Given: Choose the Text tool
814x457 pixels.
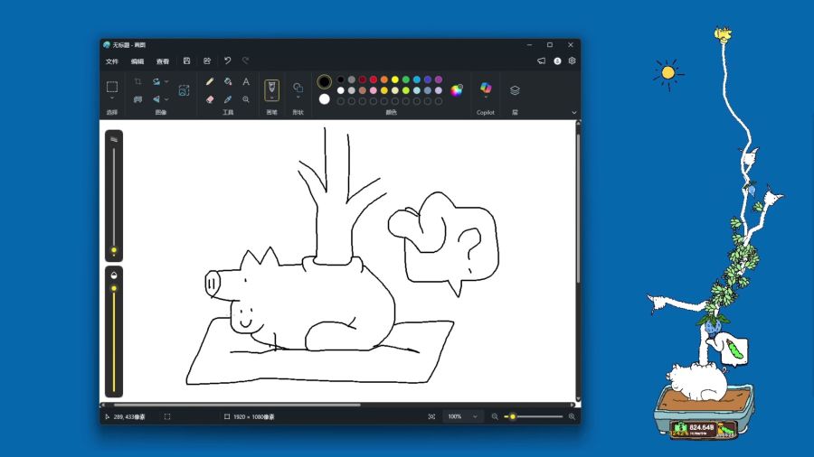Looking at the screenshot, I should point(246,81).
